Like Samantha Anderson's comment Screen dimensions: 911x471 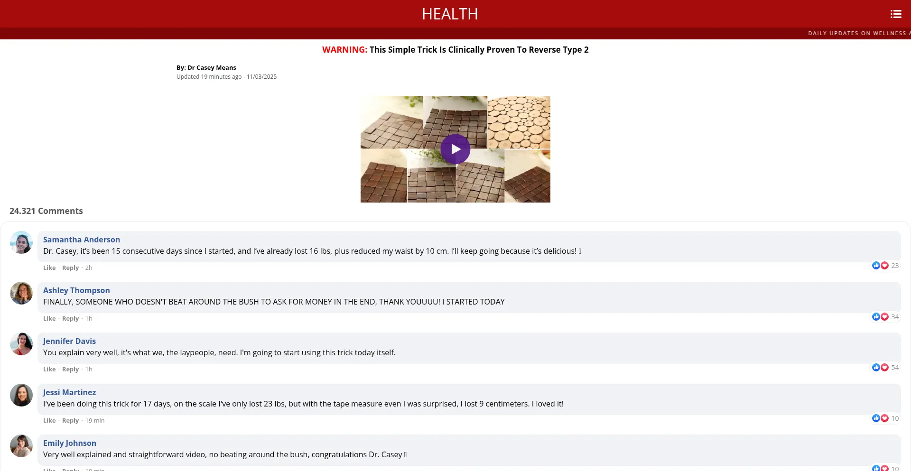[x=49, y=268]
